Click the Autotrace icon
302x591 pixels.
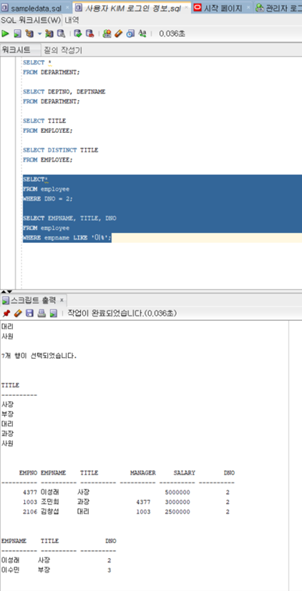pyautogui.click(x=49, y=34)
